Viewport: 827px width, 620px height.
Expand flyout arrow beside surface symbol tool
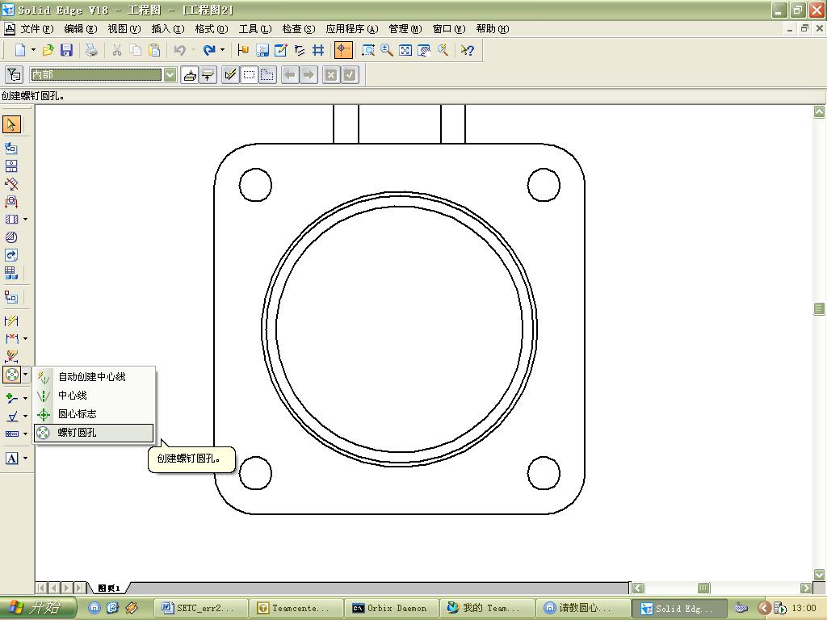[25, 416]
